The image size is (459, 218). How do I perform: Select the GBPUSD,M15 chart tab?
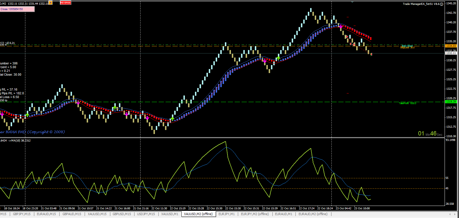click(122, 214)
